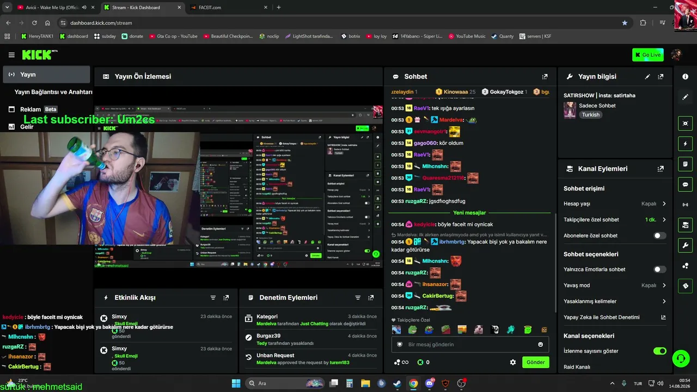The height and width of the screenshot is (392, 697).
Task: Reload the page in the browser
Action: click(34, 23)
